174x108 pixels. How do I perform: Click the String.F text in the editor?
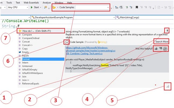pyautogui.click(x=11, y=26)
